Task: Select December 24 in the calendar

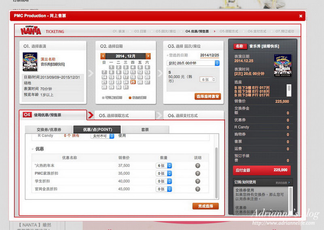Action: (x=126, y=82)
